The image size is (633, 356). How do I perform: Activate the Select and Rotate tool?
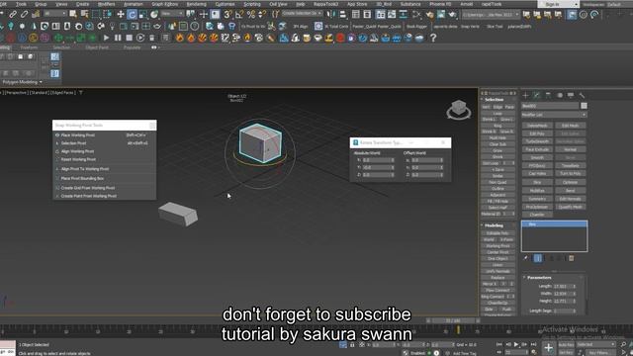tap(132, 15)
